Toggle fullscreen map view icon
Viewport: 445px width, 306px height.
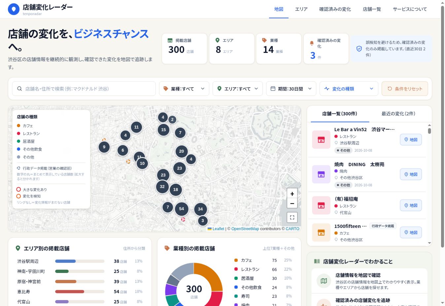click(292, 217)
